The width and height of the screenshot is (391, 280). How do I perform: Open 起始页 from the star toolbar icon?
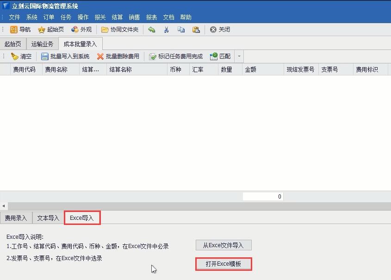50,30
